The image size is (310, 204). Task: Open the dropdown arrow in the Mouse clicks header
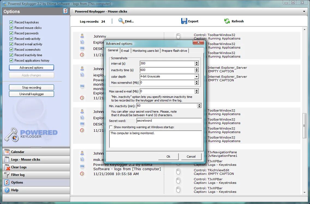[x=304, y=11]
